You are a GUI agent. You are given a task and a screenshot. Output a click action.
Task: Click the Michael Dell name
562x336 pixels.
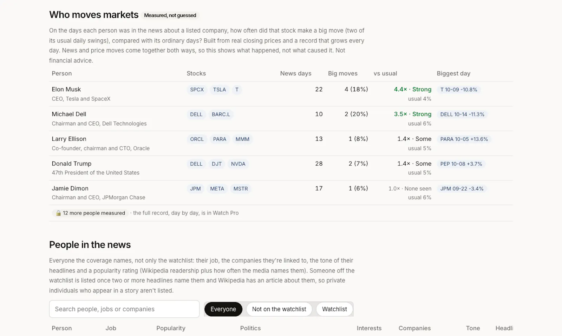point(69,114)
